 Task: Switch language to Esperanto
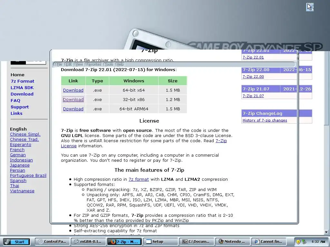[x=21, y=144]
